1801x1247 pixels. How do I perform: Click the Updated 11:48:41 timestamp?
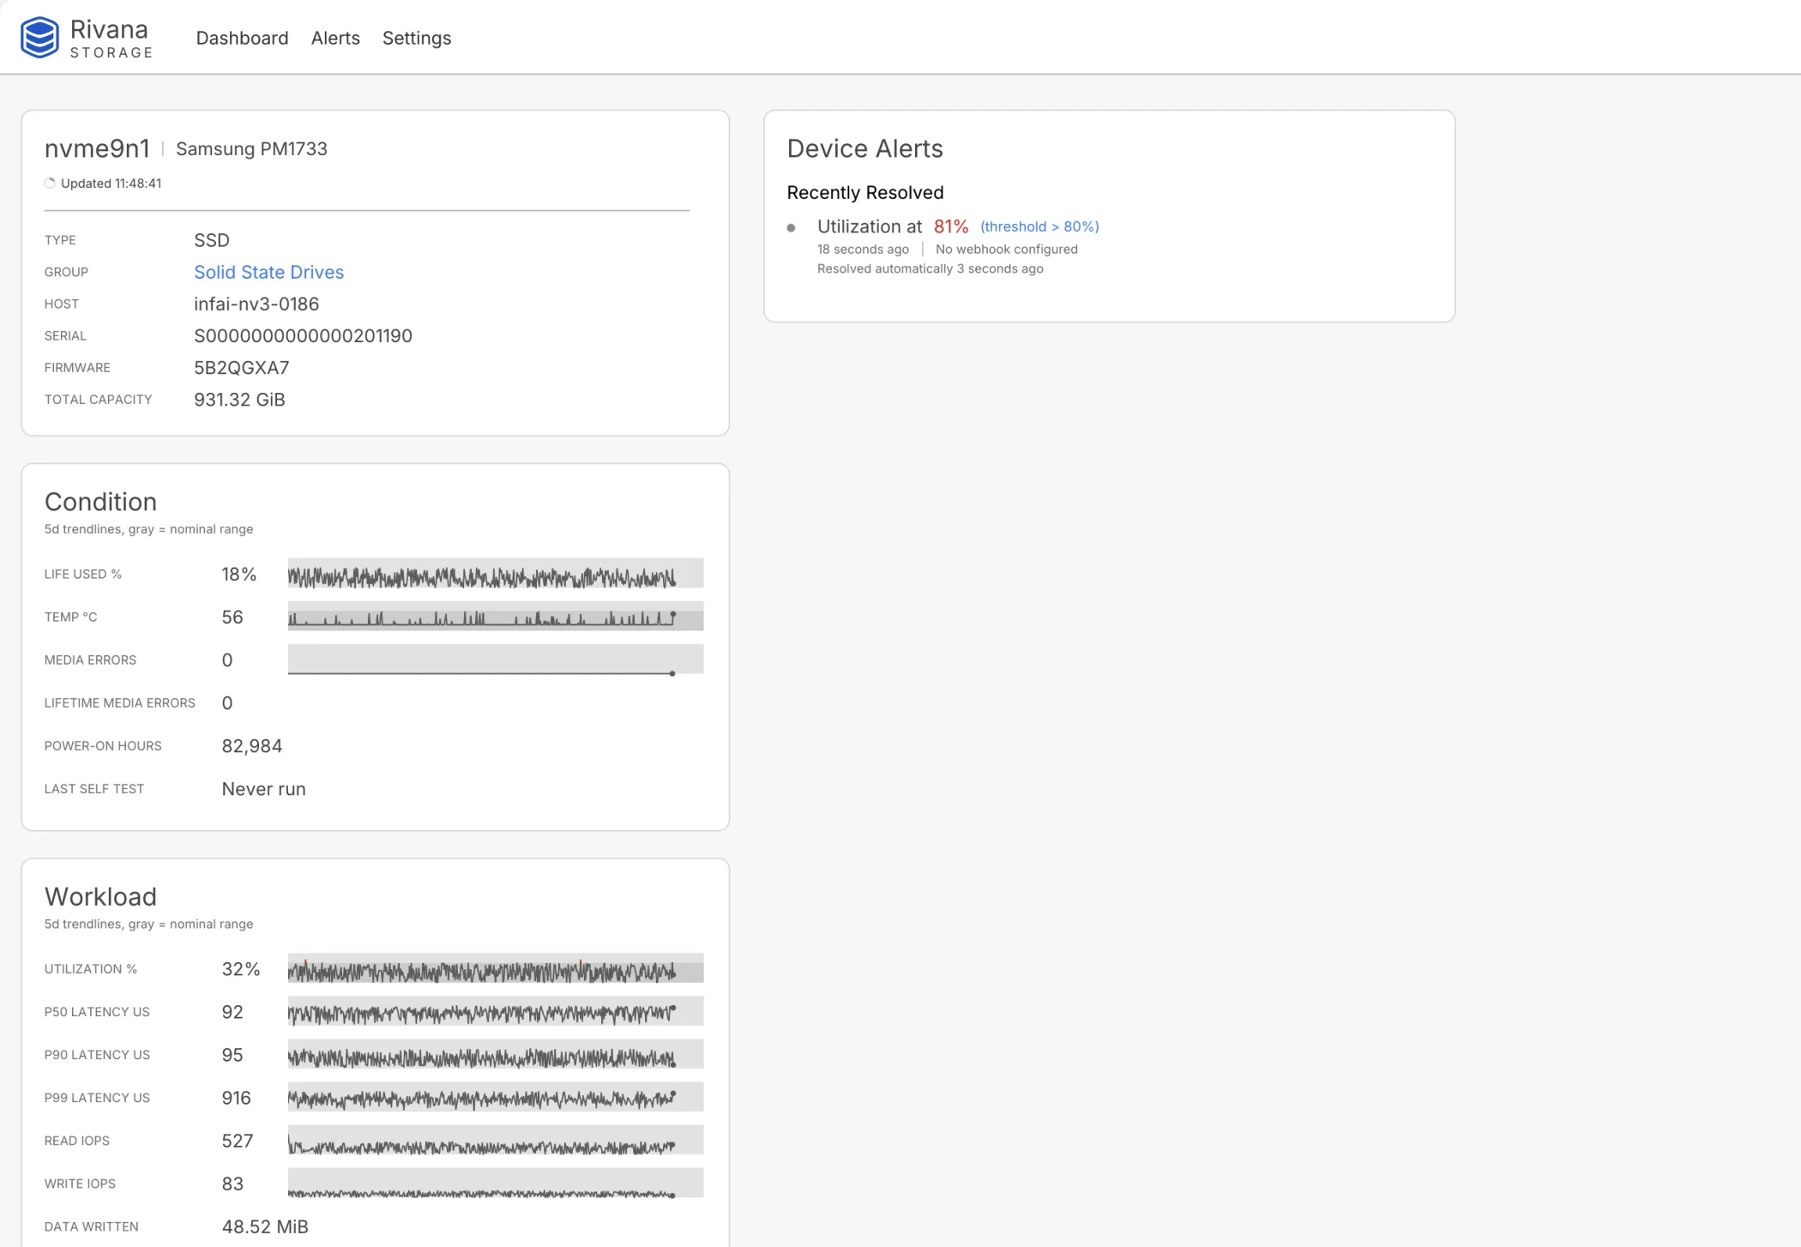[111, 184]
